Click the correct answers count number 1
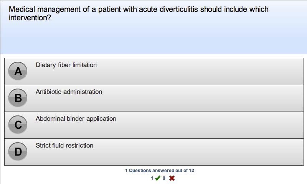This screenshot has height=184, width=307. pos(152,178)
